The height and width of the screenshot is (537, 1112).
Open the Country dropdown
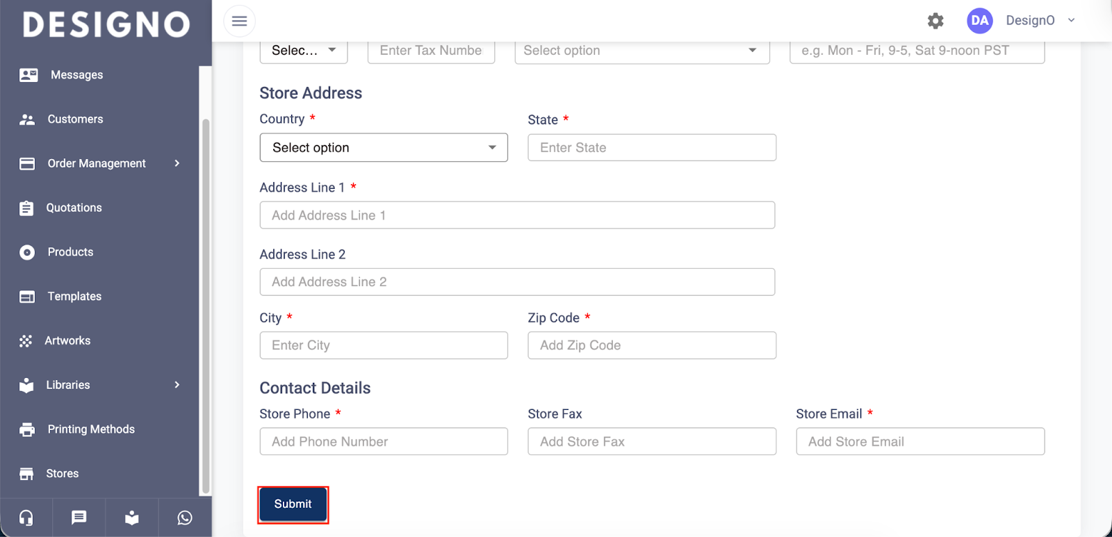384,148
